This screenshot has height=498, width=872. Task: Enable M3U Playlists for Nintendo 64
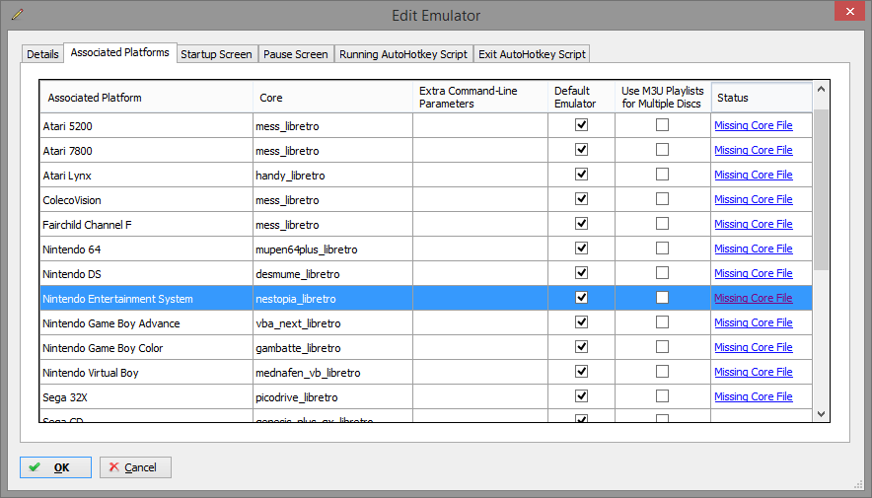tap(662, 248)
